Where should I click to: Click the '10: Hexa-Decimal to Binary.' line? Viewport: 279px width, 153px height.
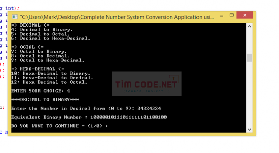pyautogui.click(x=51, y=73)
